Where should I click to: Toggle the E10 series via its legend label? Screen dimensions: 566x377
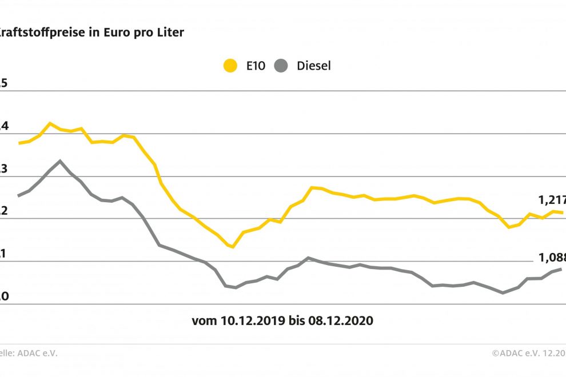pyautogui.click(x=256, y=66)
